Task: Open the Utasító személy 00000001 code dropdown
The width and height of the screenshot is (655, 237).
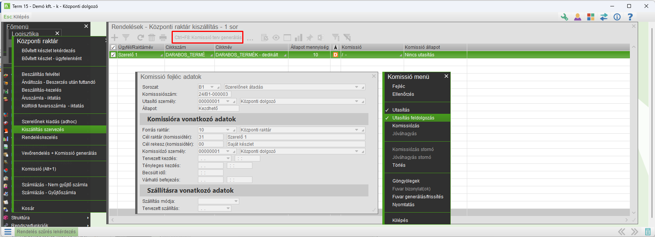Action: 228,101
